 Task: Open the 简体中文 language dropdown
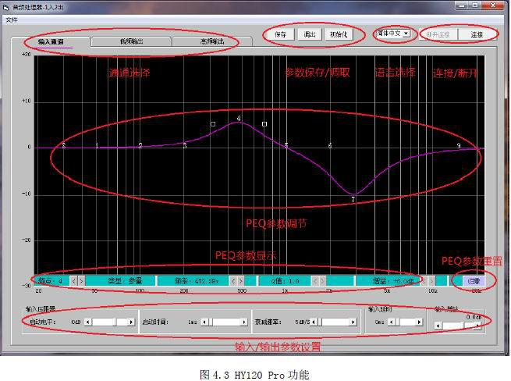[x=393, y=34]
